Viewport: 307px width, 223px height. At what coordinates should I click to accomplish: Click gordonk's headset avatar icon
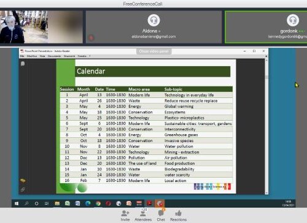click(x=293, y=20)
